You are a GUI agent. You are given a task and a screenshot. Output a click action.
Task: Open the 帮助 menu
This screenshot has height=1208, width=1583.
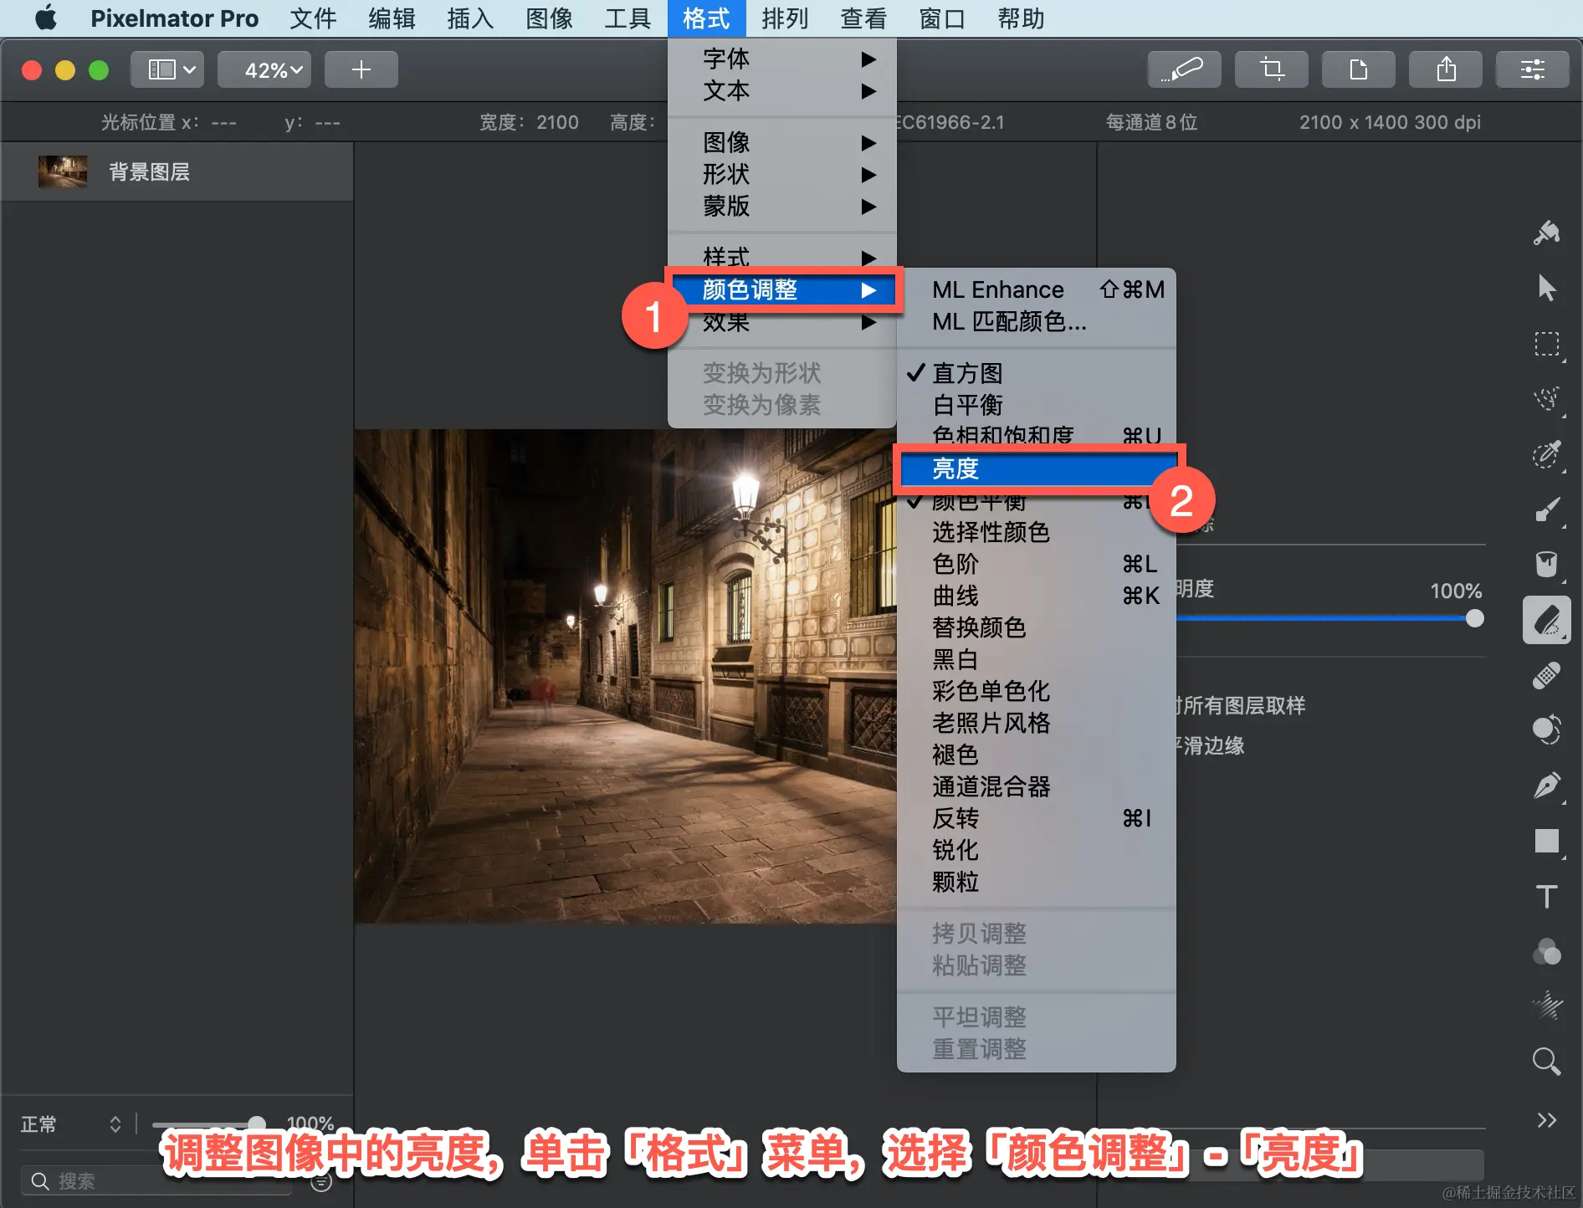1021,18
